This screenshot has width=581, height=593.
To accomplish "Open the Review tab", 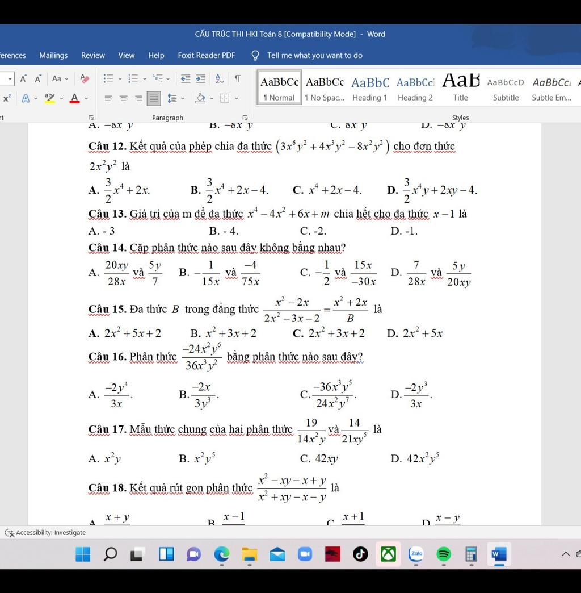I will coord(93,55).
